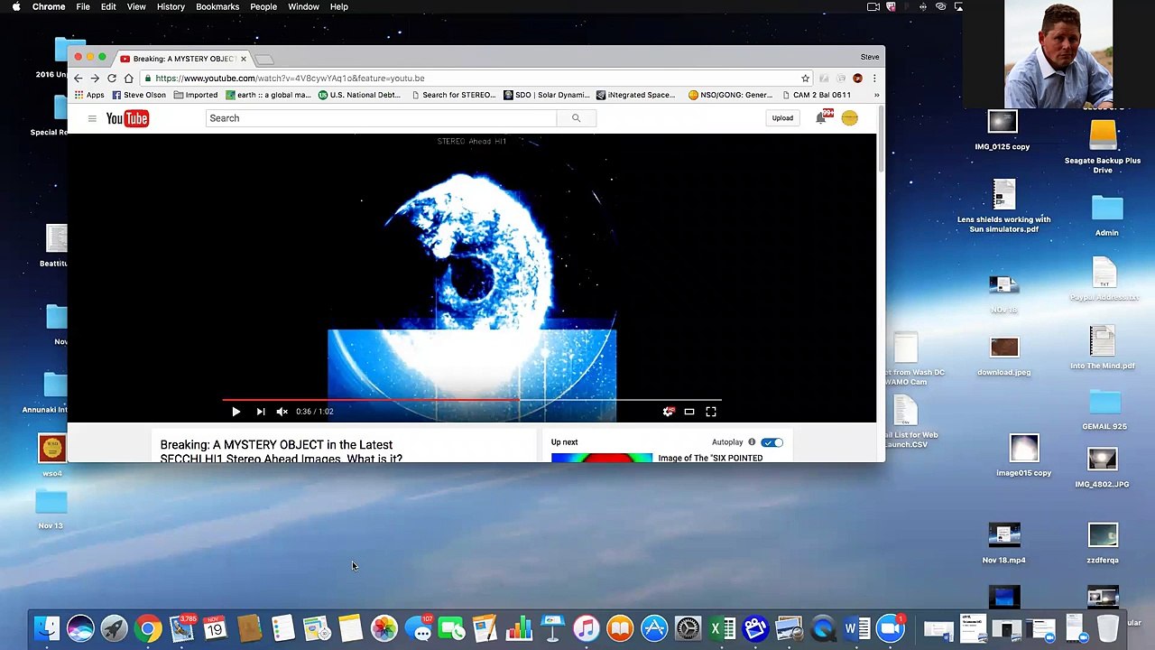Bookmark this page with star

pyautogui.click(x=805, y=79)
